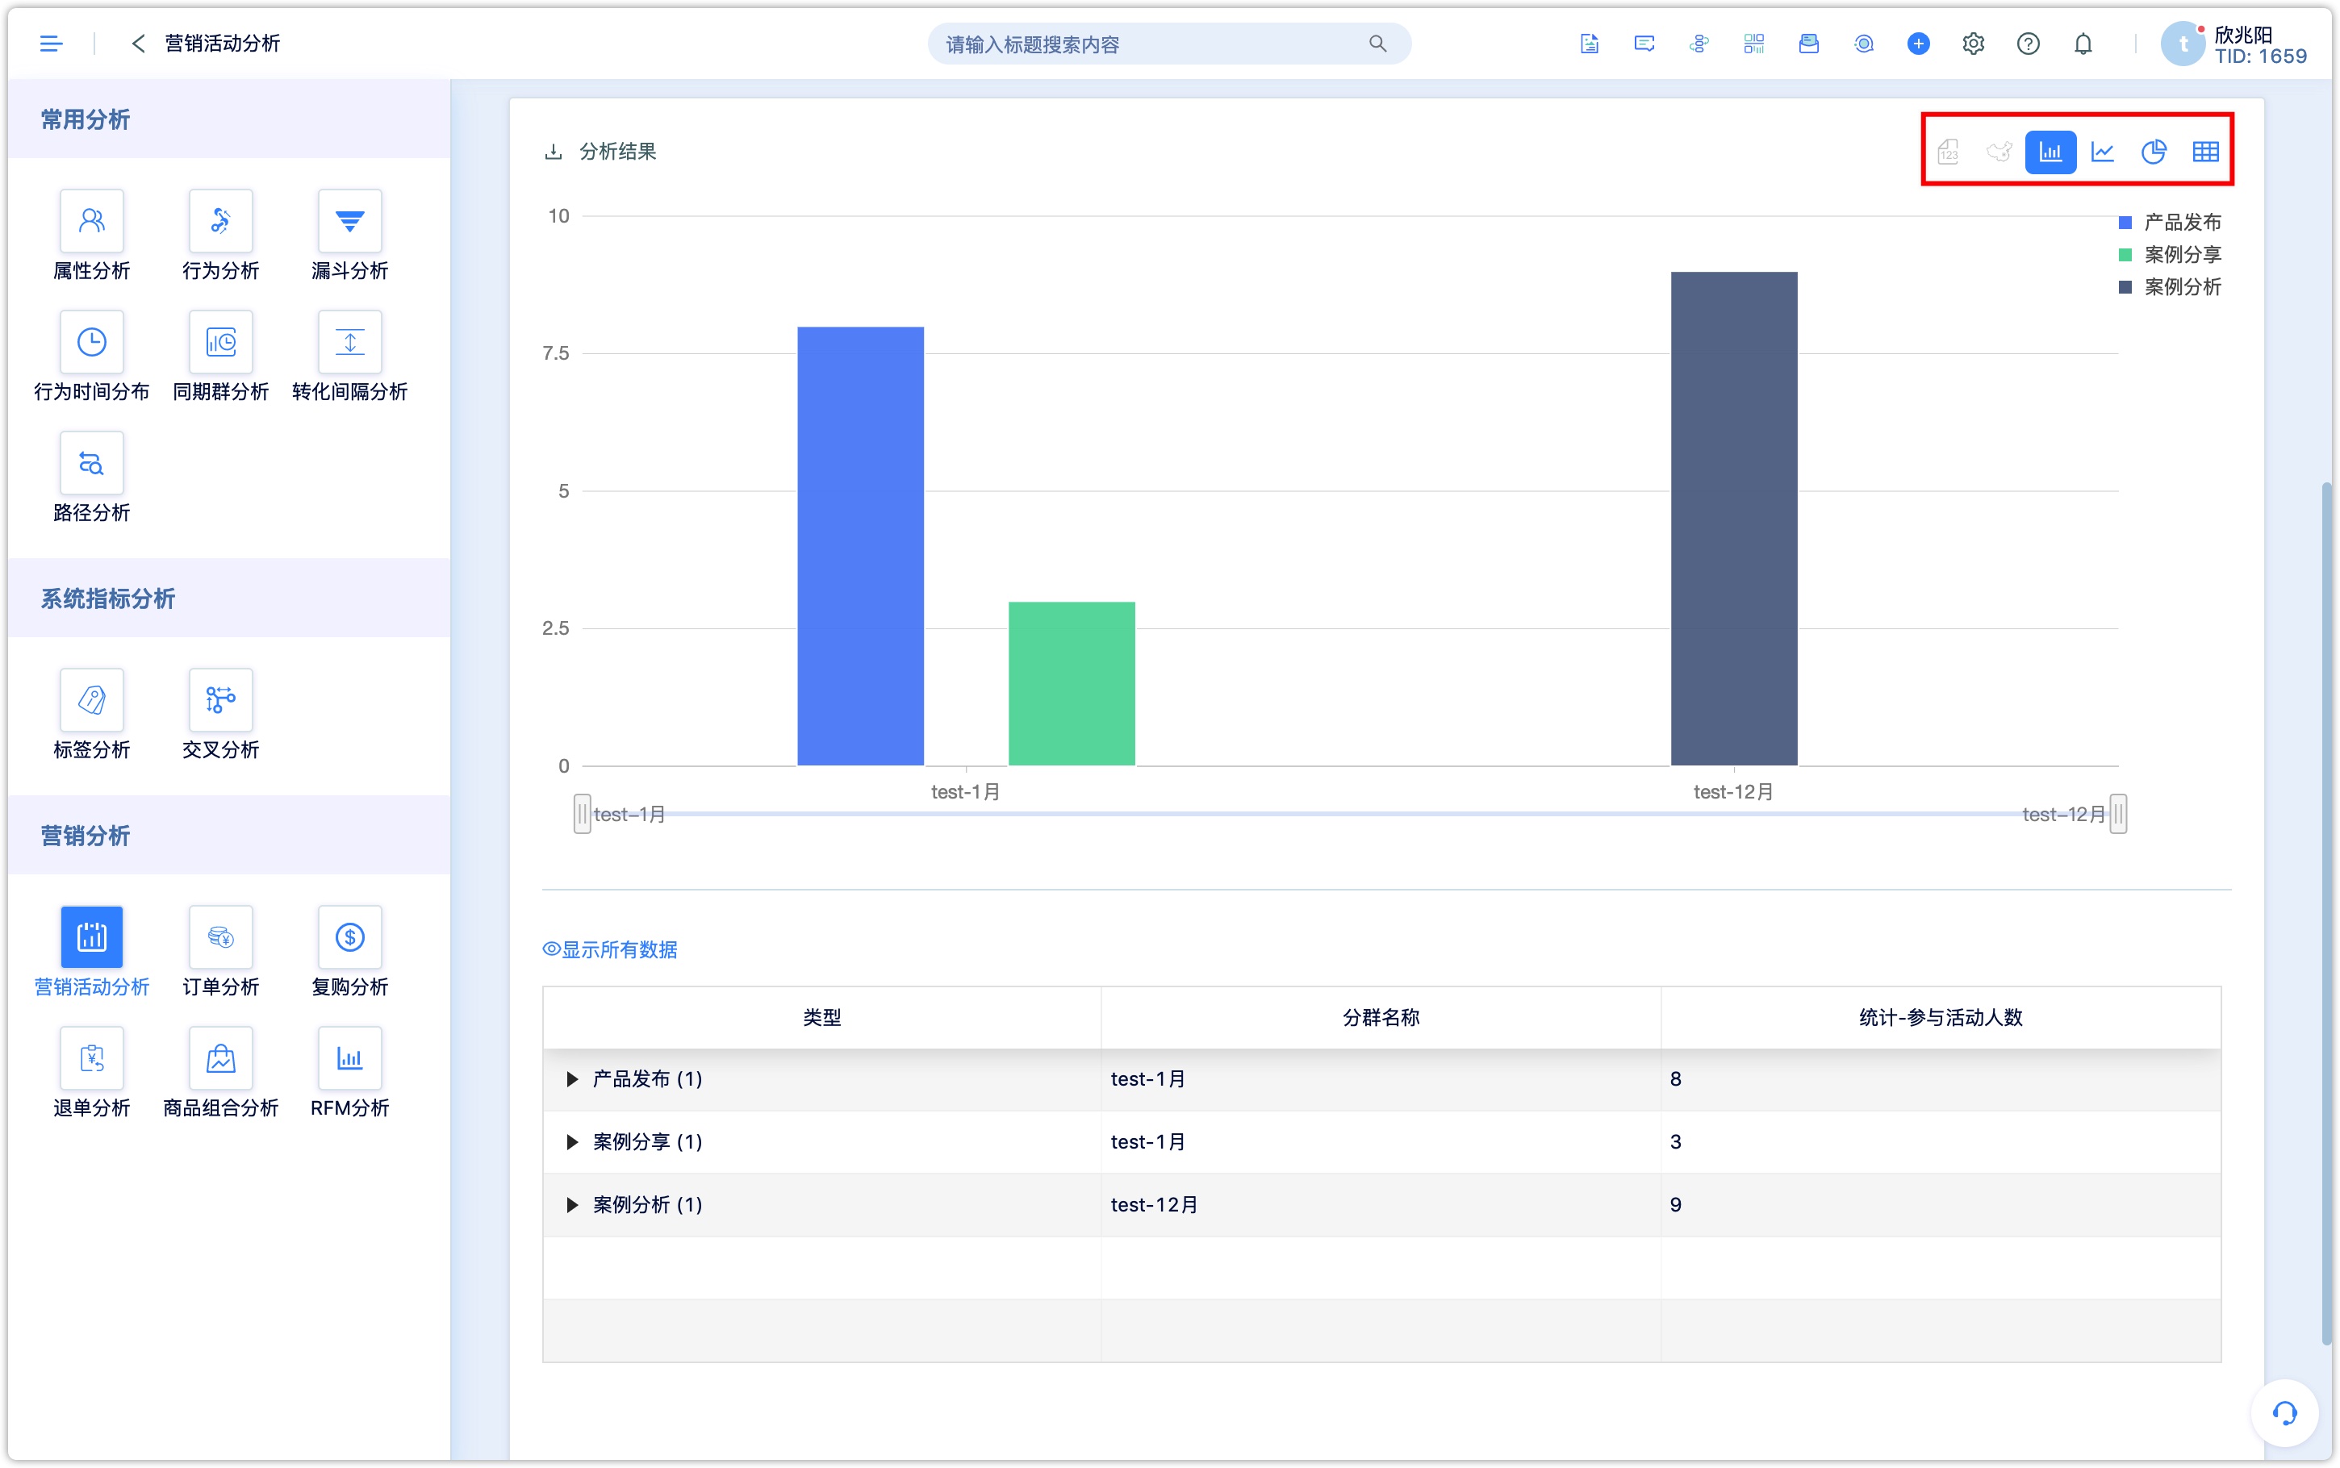Open the settings gear
Image resolution: width=2340 pixels, height=1468 pixels.
point(1973,44)
